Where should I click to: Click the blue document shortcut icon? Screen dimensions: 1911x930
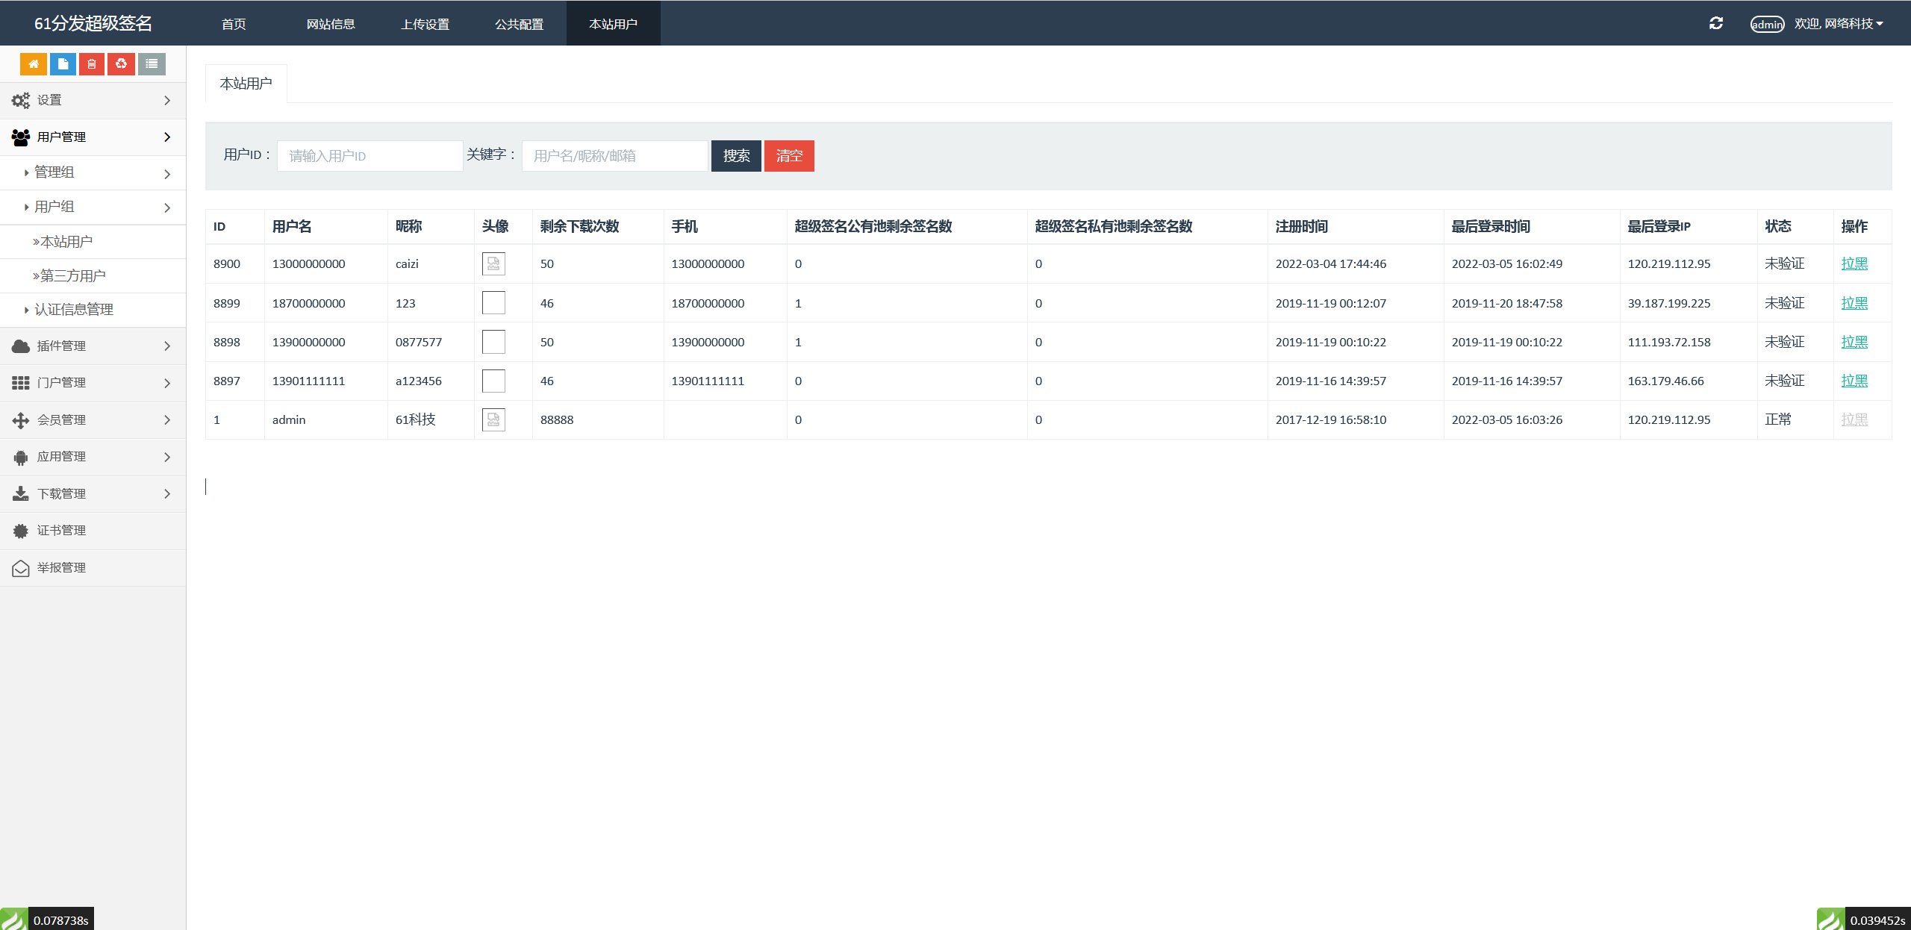(63, 64)
